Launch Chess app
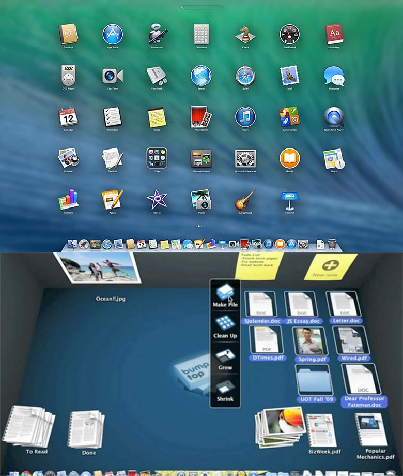The image size is (403, 476). [x=245, y=34]
